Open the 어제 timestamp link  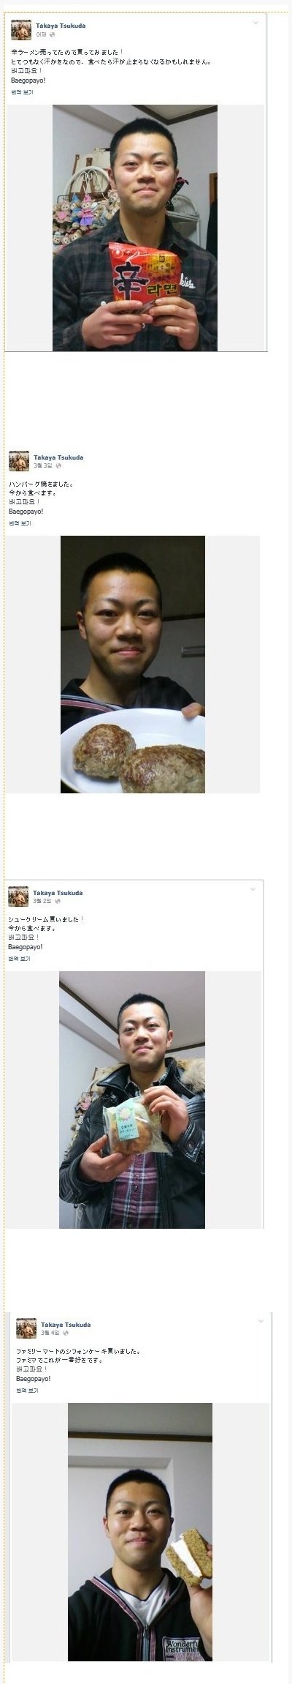[42, 34]
